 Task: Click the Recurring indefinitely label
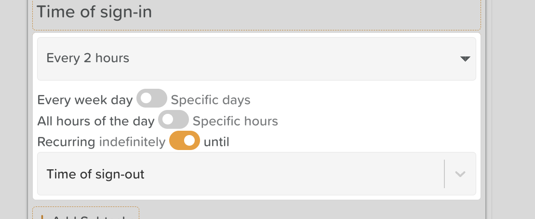(x=101, y=142)
